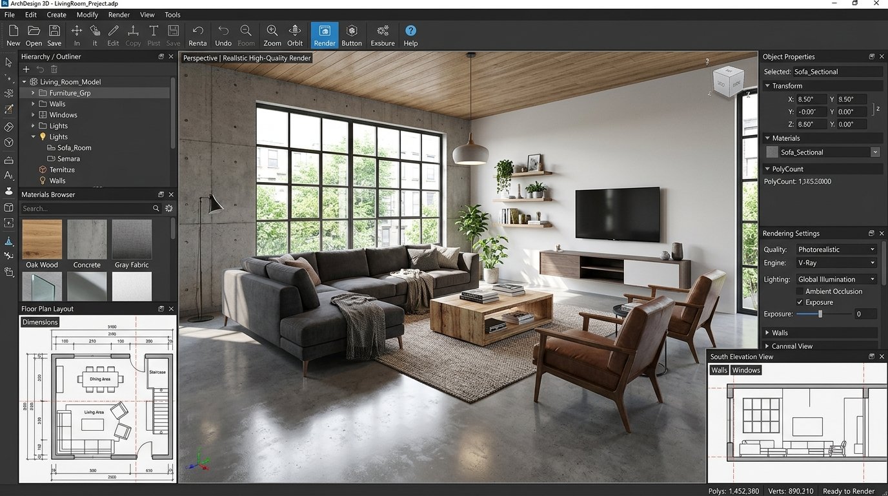This screenshot has height=496, width=888.
Task: Expand the Windows node in the Outliner
Action: click(33, 115)
